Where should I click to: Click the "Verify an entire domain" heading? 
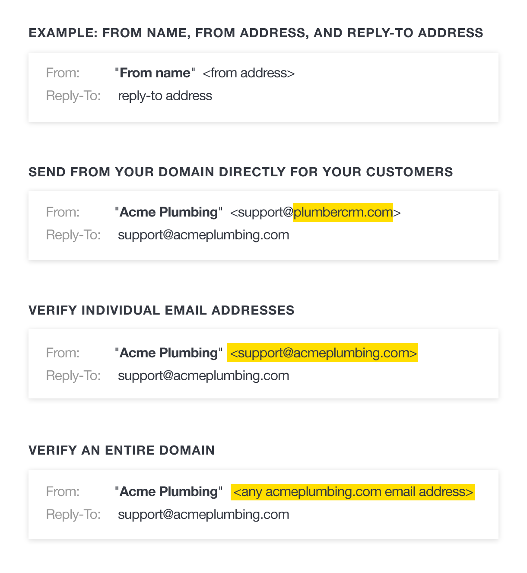(122, 450)
